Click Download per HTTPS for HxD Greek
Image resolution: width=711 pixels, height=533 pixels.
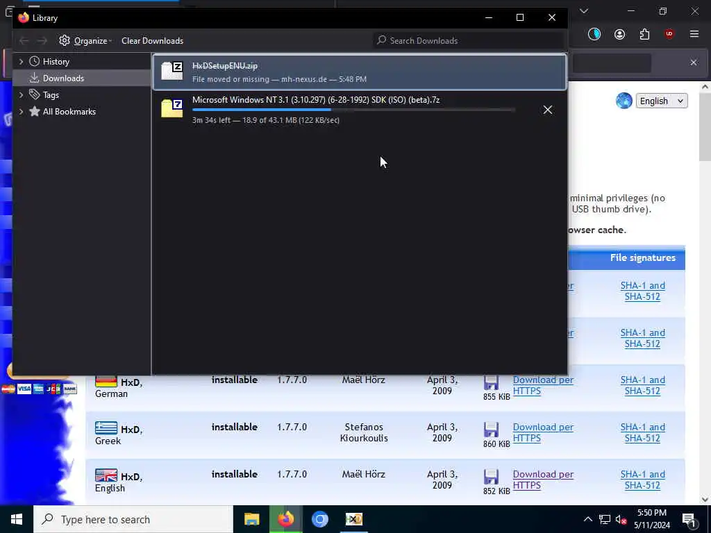point(543,432)
